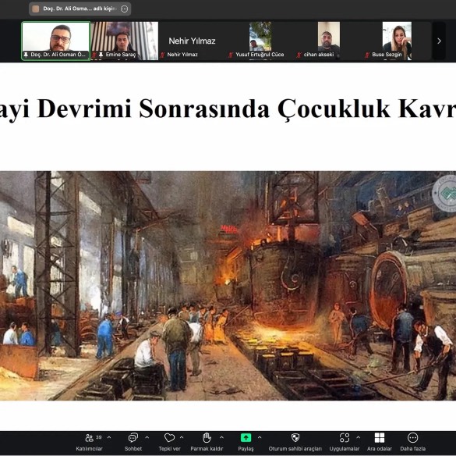Screen dimensions: 456x456
Task: Raise hand with Parmak kaldır
Action: coord(207,442)
